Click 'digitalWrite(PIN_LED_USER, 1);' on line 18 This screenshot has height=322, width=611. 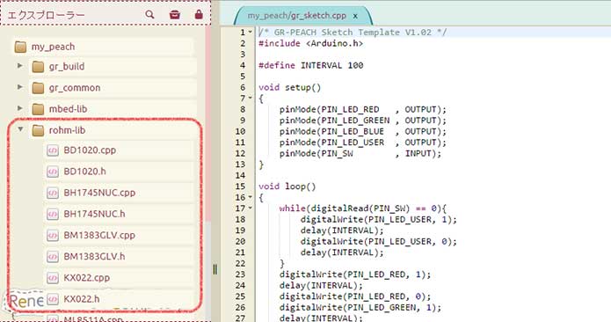point(378,219)
